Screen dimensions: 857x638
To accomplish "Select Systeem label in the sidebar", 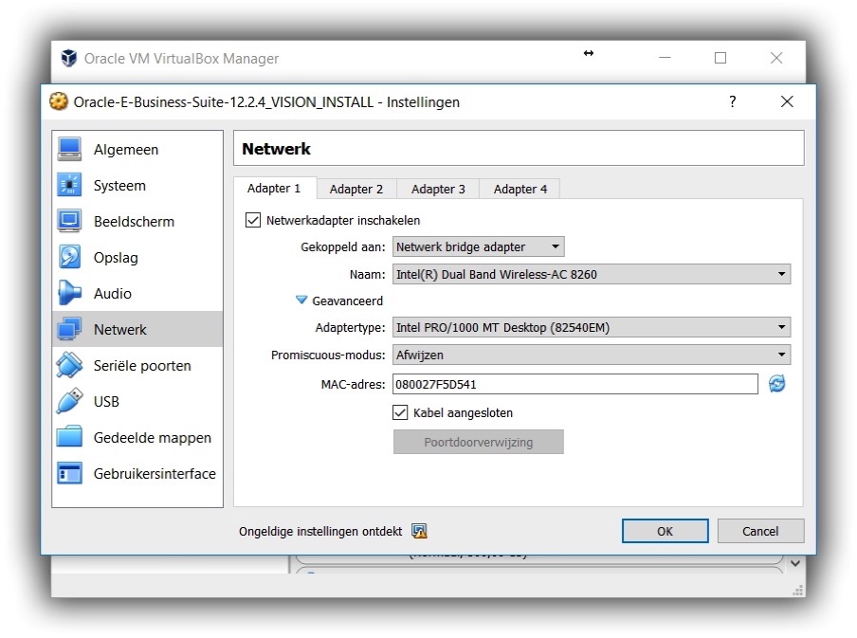I will [119, 186].
